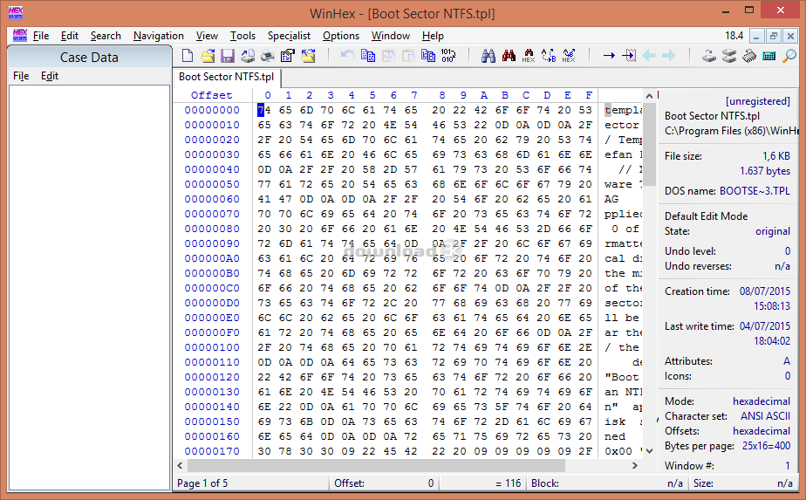
Task: Open Case Data panel File menu
Action: coord(21,76)
